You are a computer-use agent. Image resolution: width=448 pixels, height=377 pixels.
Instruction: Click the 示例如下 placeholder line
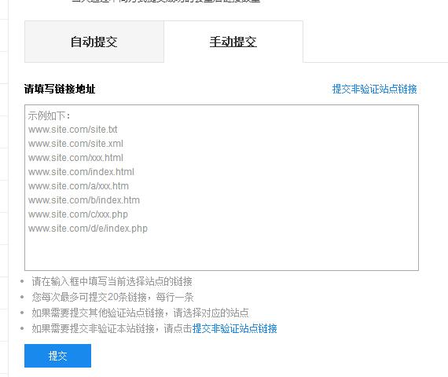pyautogui.click(x=50, y=116)
